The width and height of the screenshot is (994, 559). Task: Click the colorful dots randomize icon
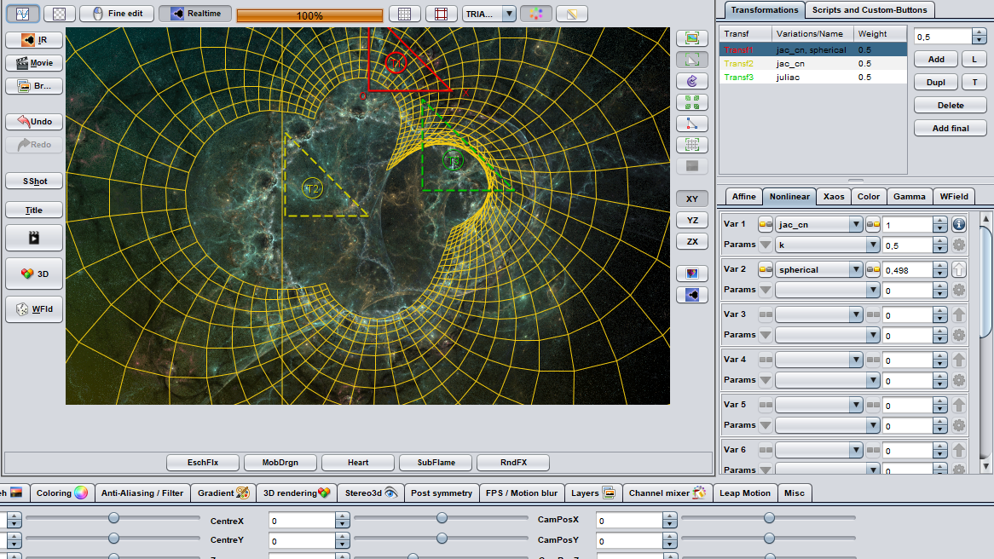point(535,14)
